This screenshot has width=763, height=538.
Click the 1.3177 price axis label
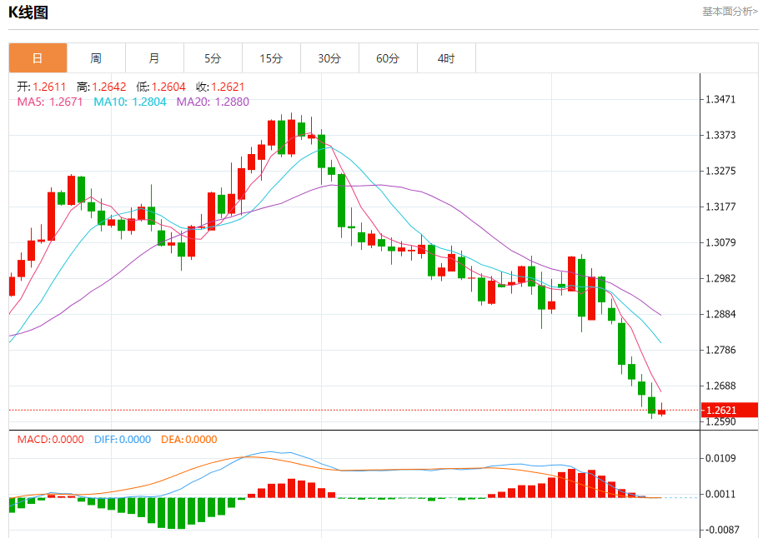pyautogui.click(x=720, y=207)
